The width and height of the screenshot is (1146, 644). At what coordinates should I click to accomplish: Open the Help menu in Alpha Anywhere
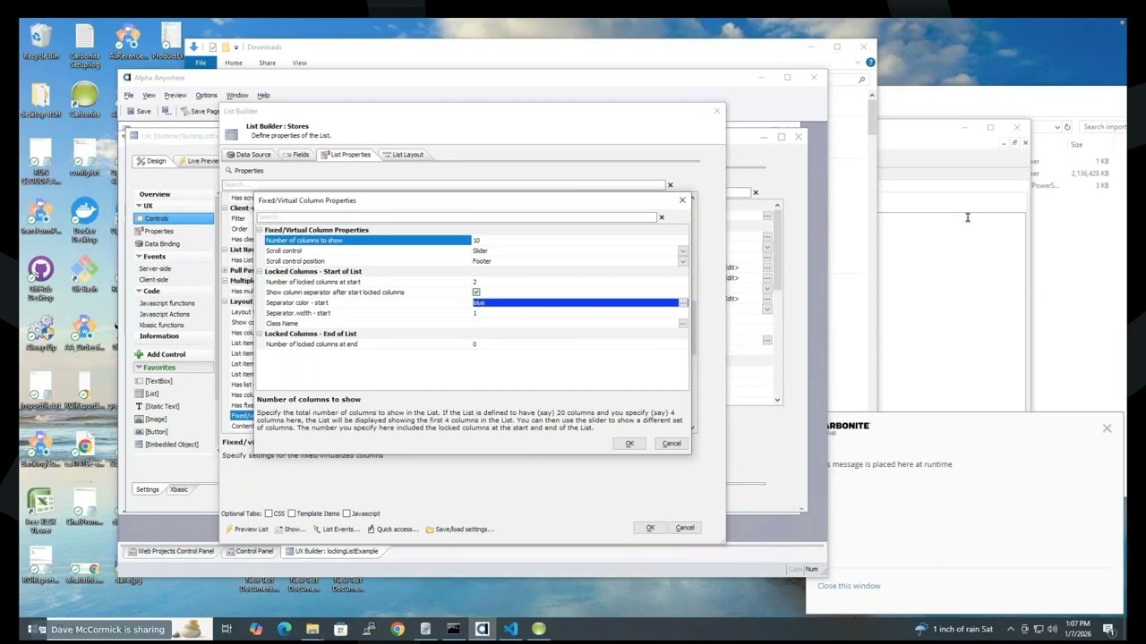pyautogui.click(x=263, y=95)
